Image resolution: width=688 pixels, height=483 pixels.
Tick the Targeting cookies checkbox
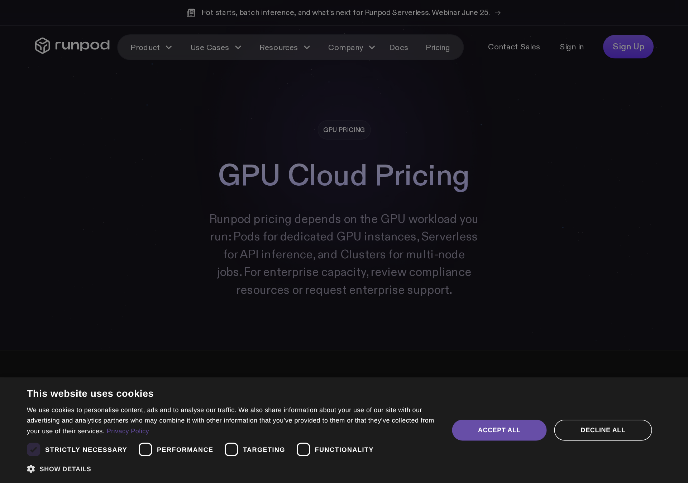coord(231,449)
